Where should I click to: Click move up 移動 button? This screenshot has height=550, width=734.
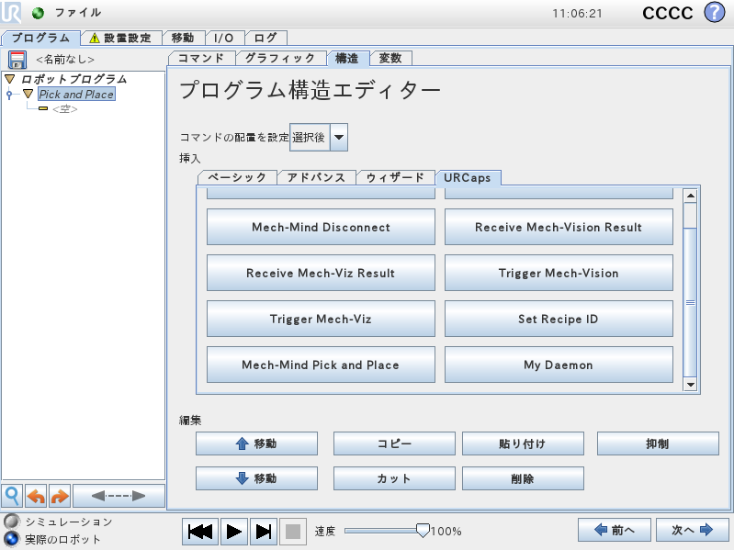coord(256,443)
